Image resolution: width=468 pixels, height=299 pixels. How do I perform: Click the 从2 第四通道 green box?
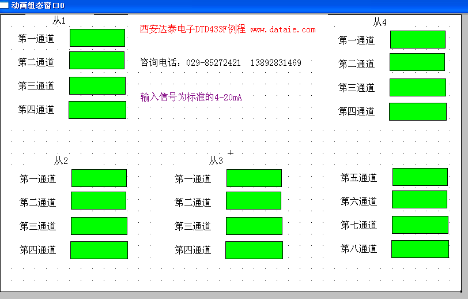pos(99,250)
